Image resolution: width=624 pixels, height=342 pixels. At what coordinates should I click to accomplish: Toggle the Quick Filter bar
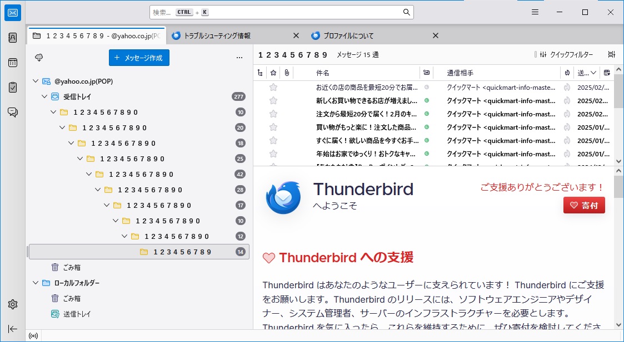[563, 54]
